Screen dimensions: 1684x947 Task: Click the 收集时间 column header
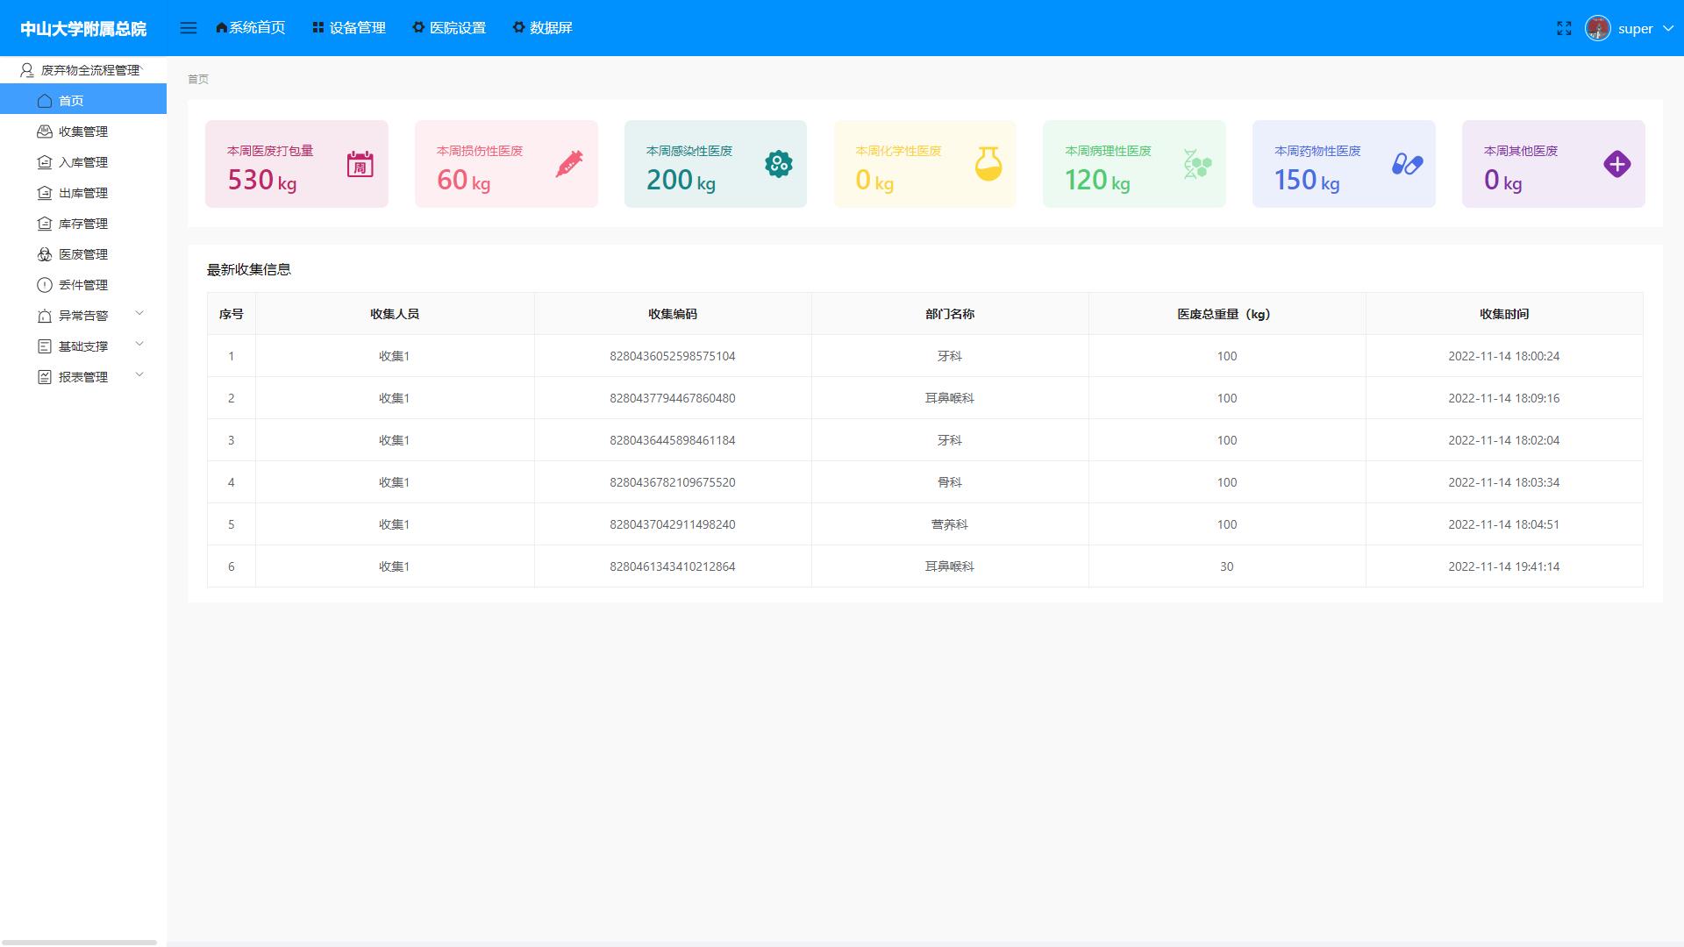point(1504,314)
